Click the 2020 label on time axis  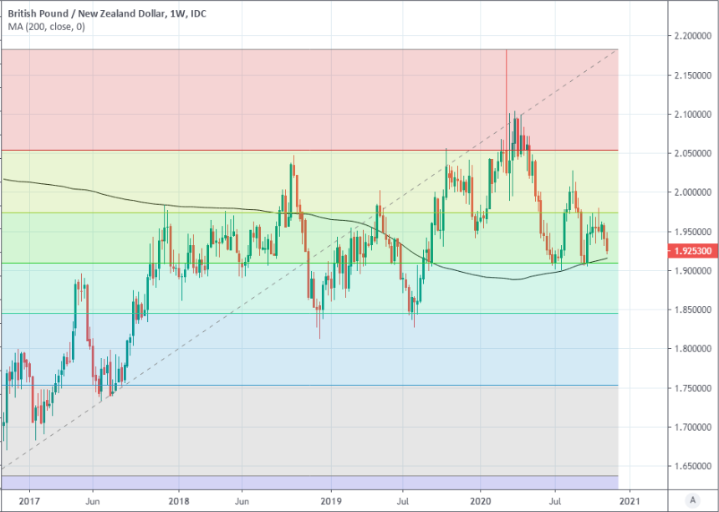(x=481, y=499)
